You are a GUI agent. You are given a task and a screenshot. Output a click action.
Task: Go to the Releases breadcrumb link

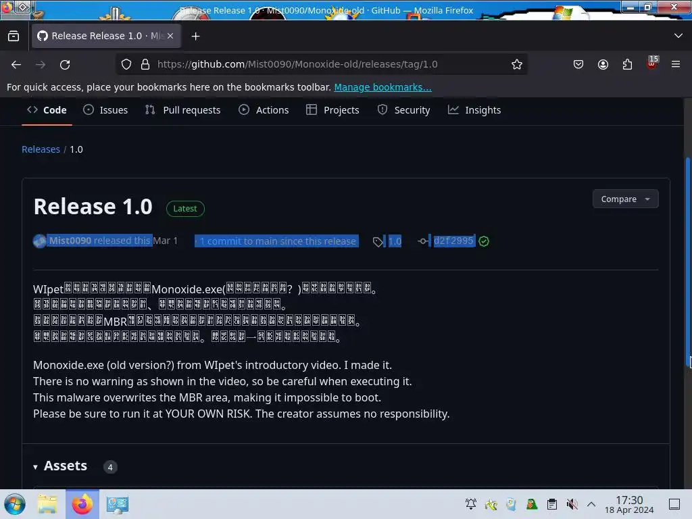41,149
